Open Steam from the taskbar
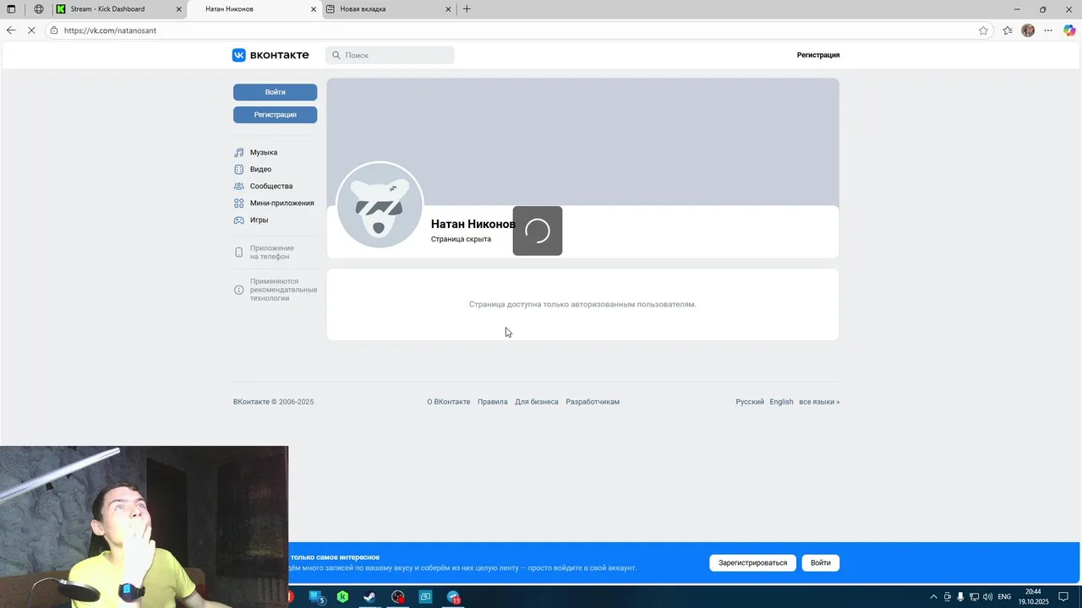The height and width of the screenshot is (608, 1082). coord(369,597)
